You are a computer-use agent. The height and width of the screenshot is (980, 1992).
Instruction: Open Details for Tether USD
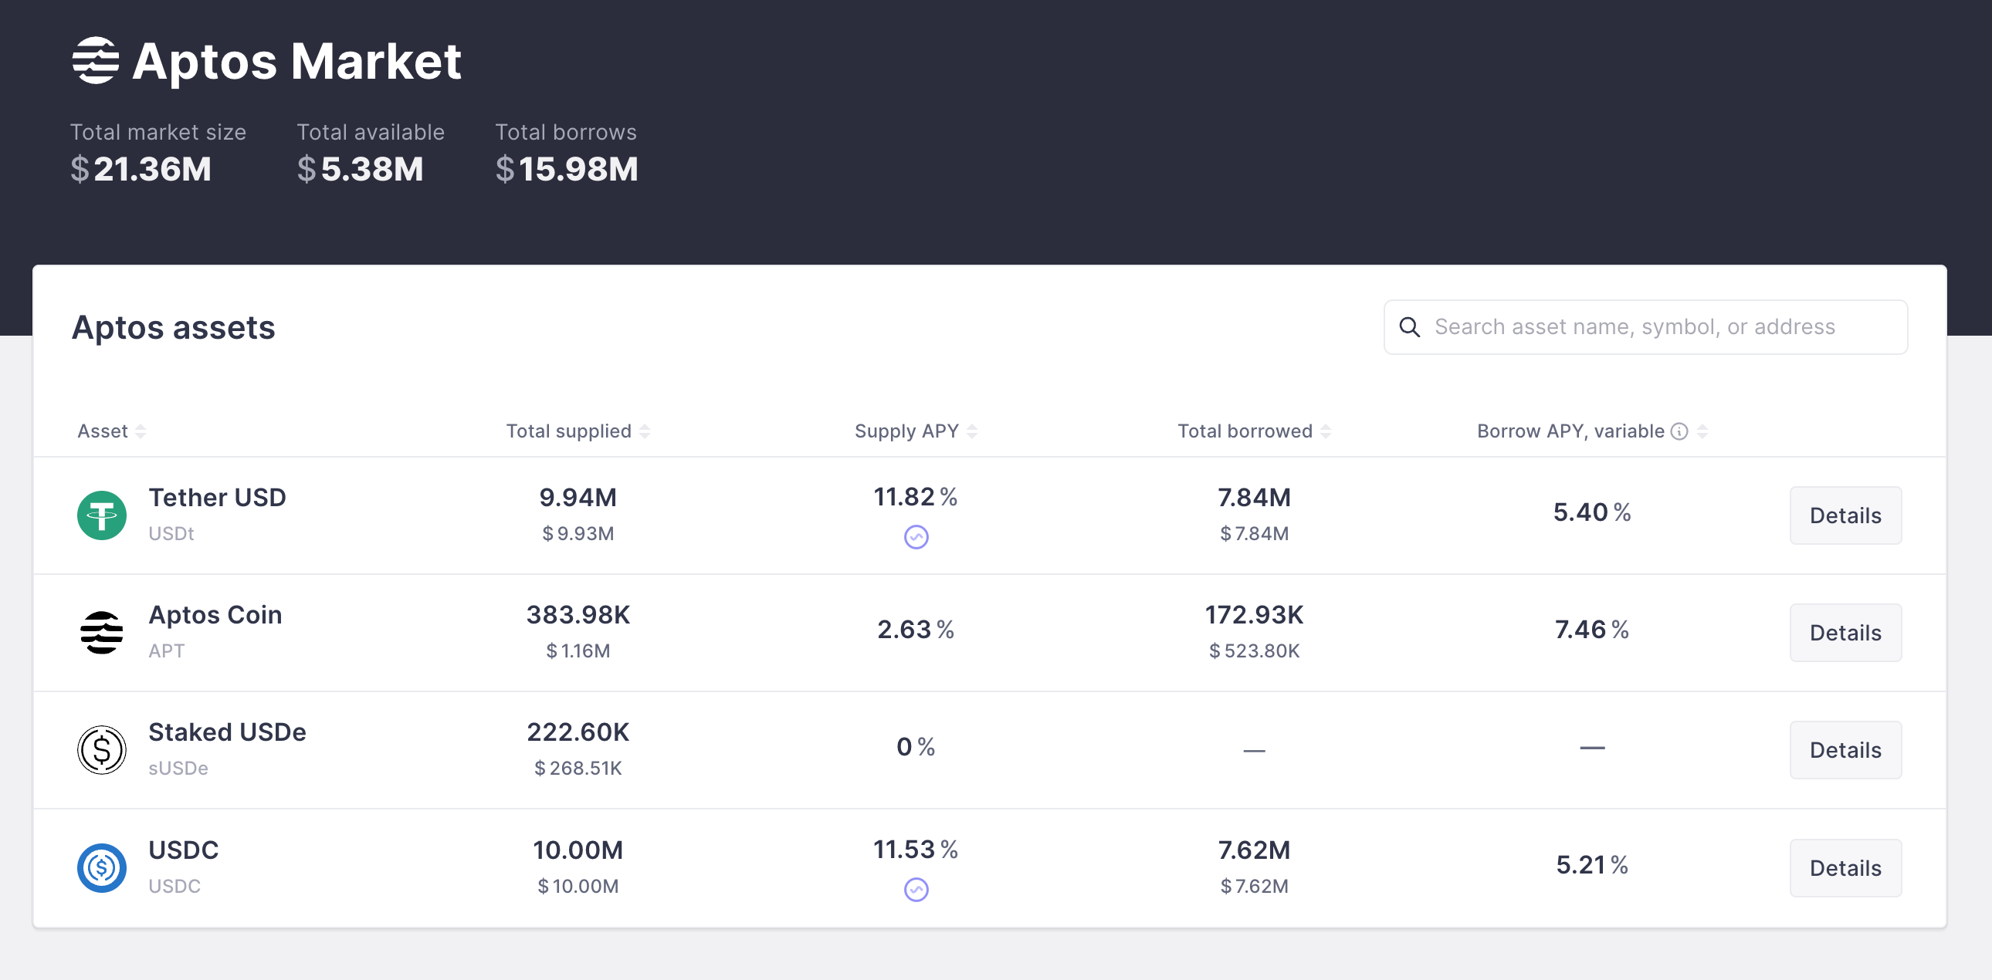coord(1845,515)
